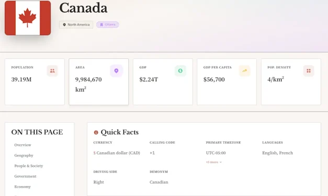Click the 'LANGUAGES' label
This screenshot has height=196, width=328.
coord(273,143)
